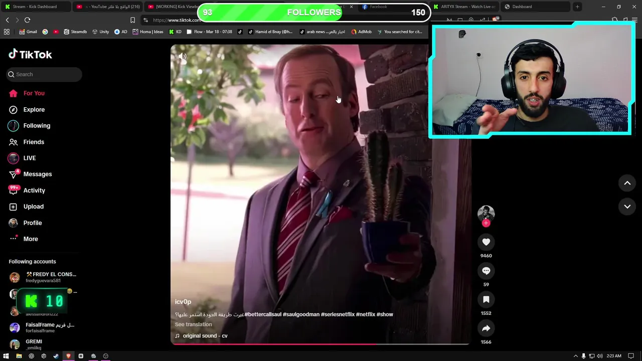
Task: Switch to the ARITYX Stream tab
Action: [465, 7]
